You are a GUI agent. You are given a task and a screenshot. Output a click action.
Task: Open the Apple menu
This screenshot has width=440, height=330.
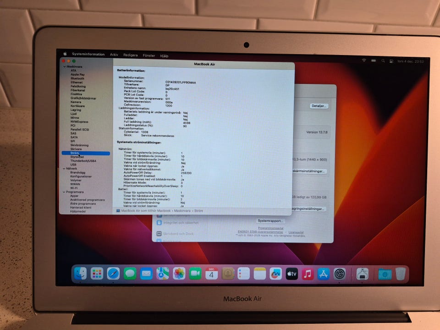65,55
